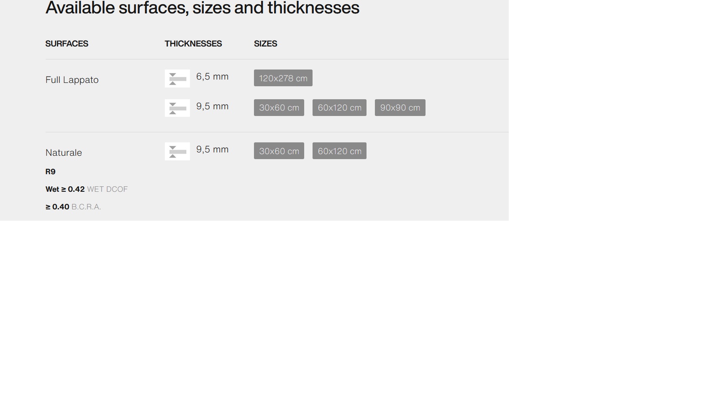Screen dimensions: 723x407
Task: Choose Full Lappato 60x120 cm size
Action: click(x=339, y=108)
